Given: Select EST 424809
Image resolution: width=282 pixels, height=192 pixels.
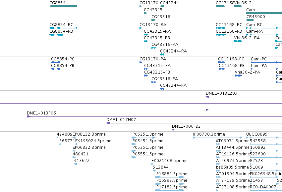Looking at the screenshot, I should [58, 138].
